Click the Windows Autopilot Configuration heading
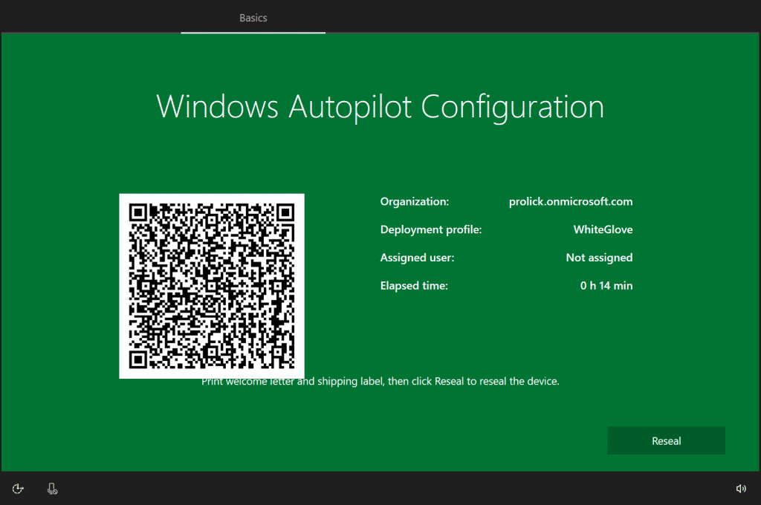Viewport: 761px width, 505px height. click(380, 107)
